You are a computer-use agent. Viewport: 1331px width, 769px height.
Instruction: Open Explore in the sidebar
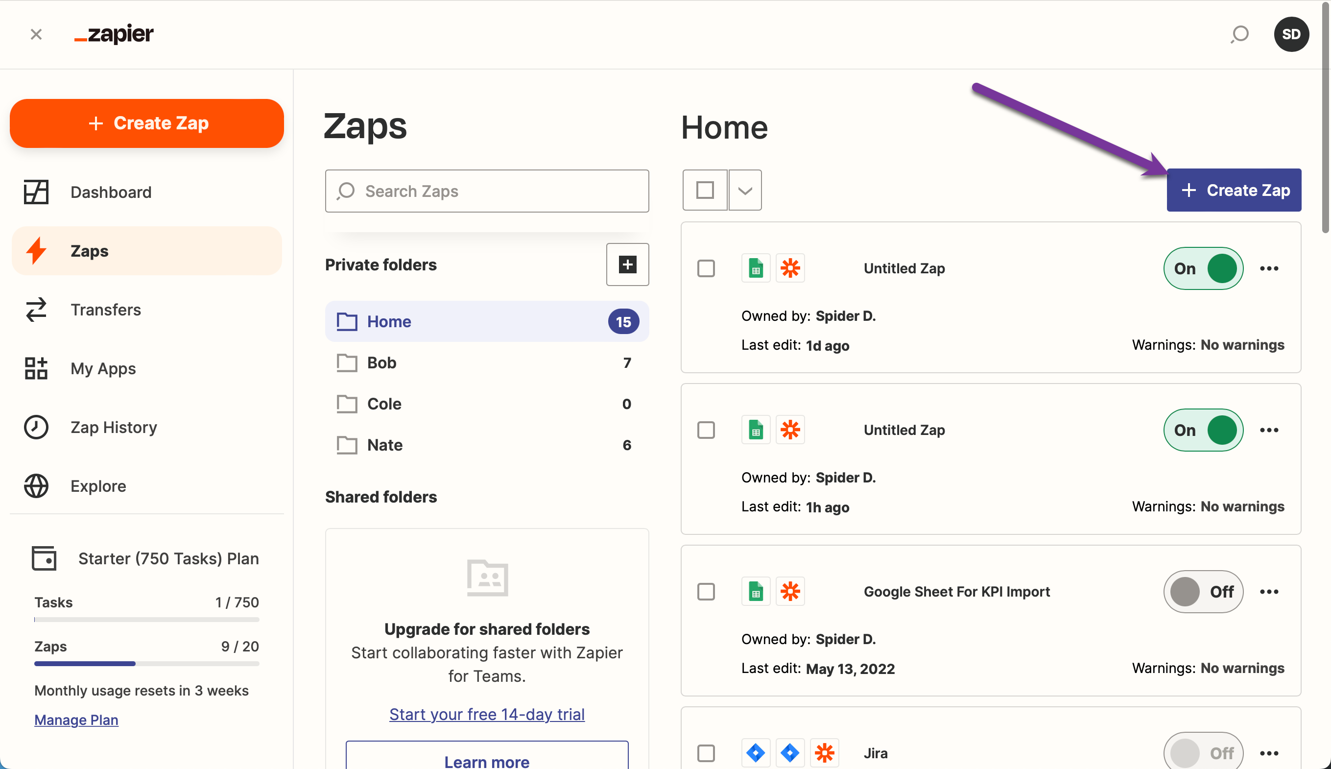pos(147,485)
